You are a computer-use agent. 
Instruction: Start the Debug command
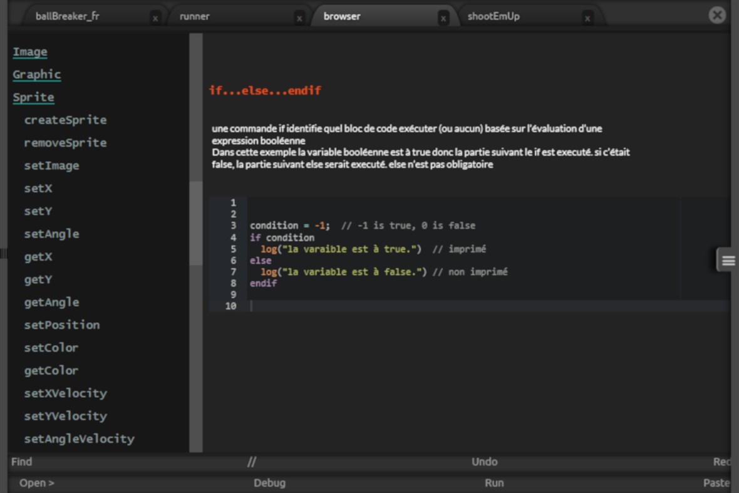(269, 483)
